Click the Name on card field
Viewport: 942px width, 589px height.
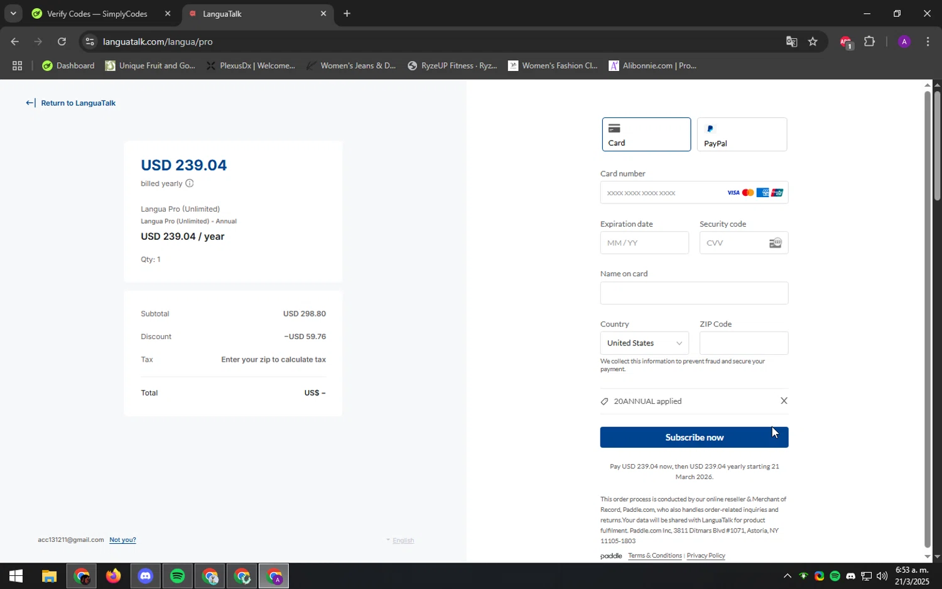694,293
